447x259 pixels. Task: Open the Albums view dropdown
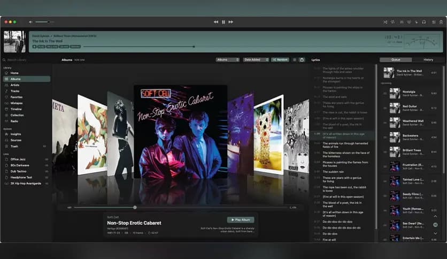[x=227, y=60]
